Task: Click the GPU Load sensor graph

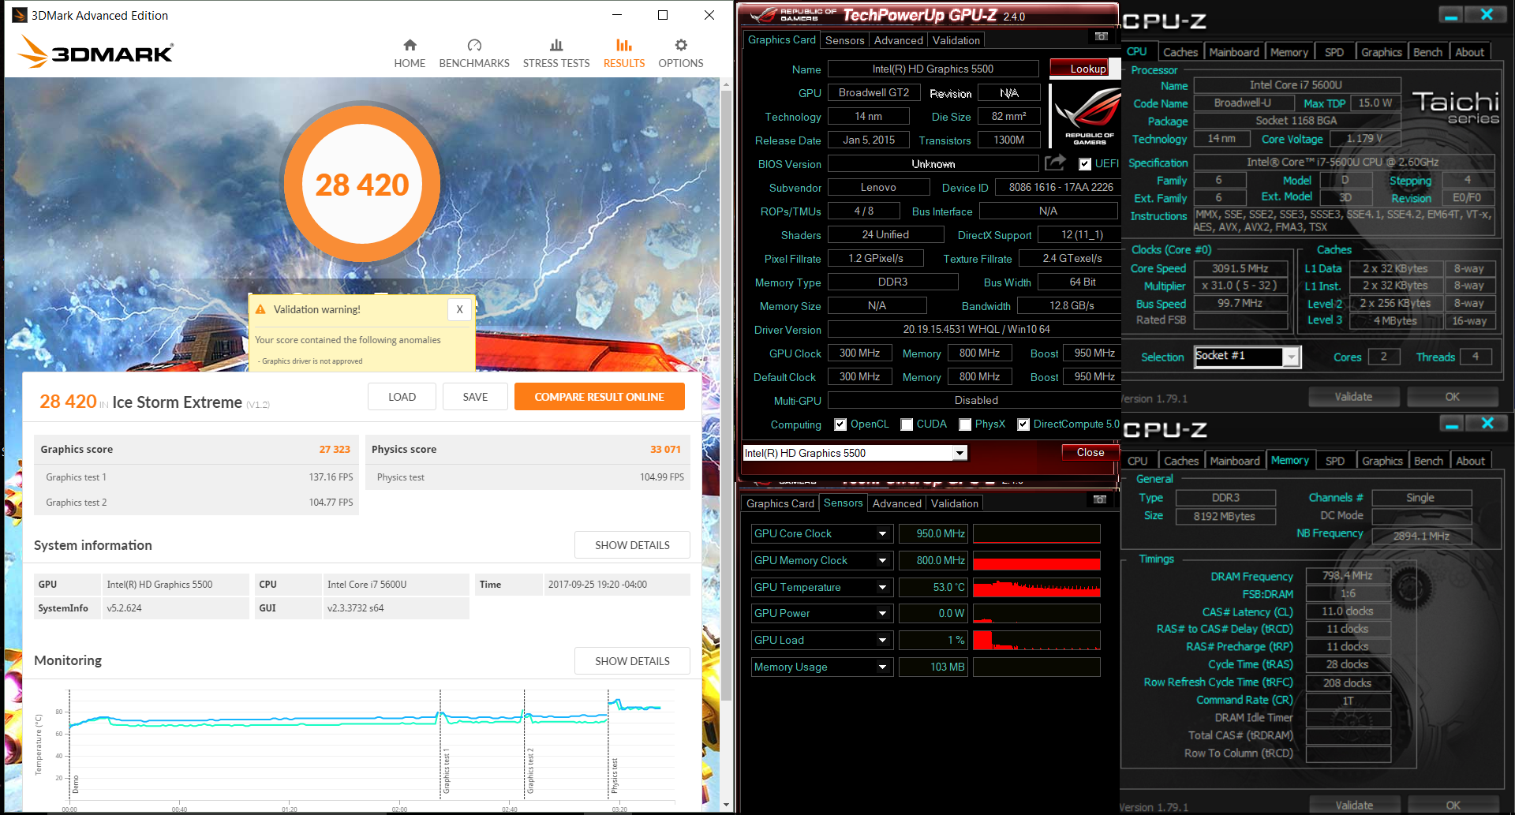Action: pos(1036,641)
